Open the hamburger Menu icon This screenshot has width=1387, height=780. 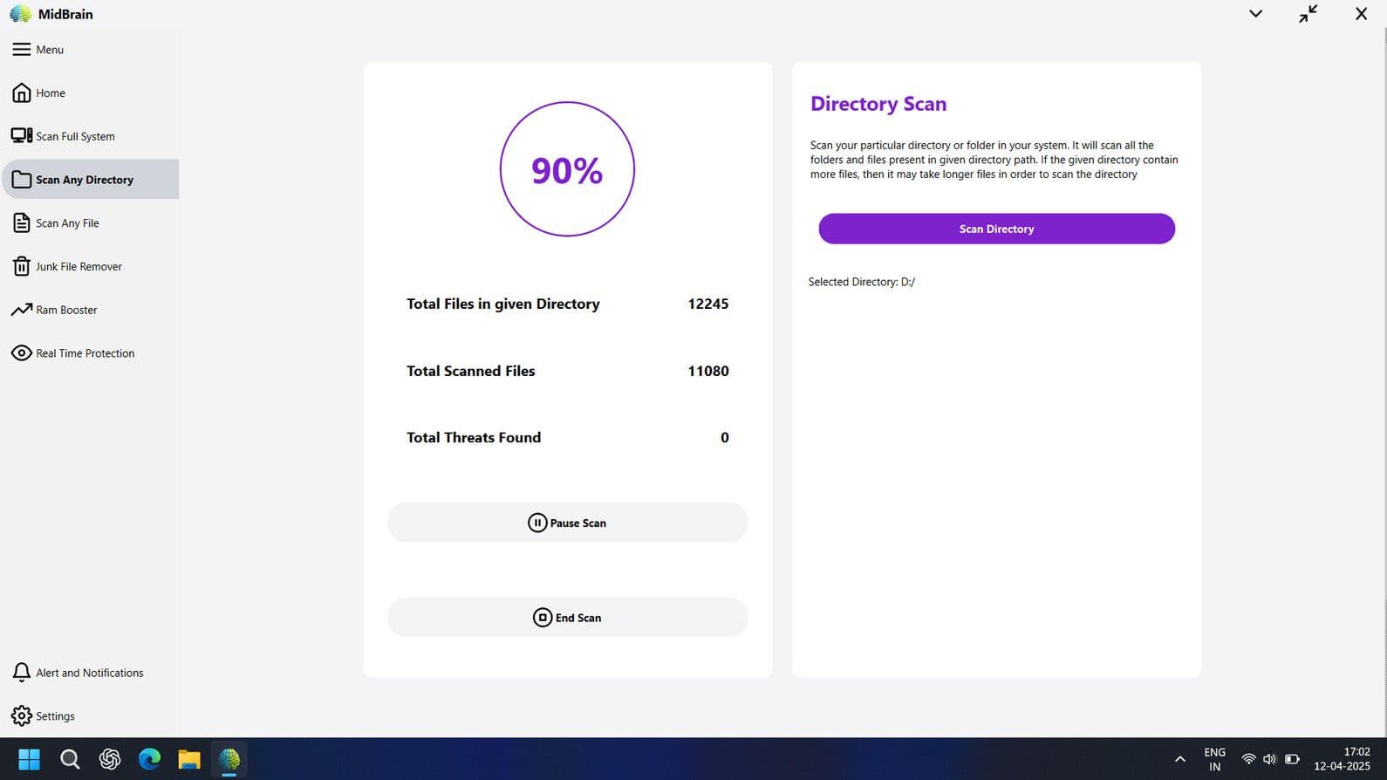pyautogui.click(x=21, y=50)
